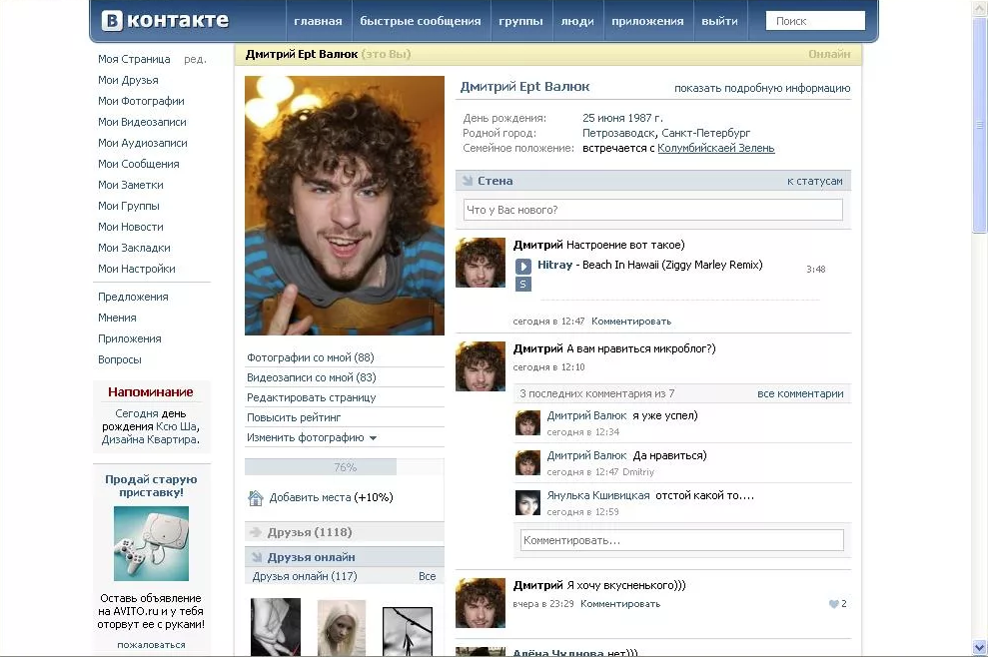The image size is (988, 657).
Task: Click the large profile photo
Action: 344,206
